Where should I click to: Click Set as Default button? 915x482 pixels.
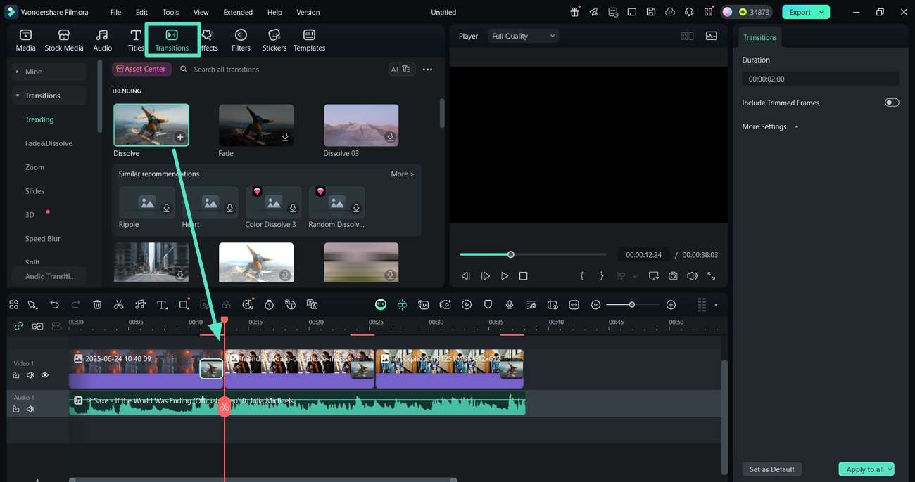[771, 469]
